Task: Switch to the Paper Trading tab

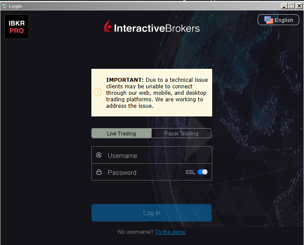Action: (181, 133)
